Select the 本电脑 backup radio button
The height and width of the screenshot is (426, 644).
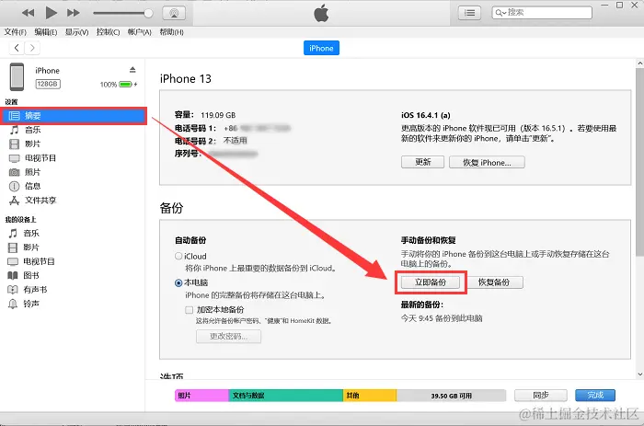click(178, 282)
